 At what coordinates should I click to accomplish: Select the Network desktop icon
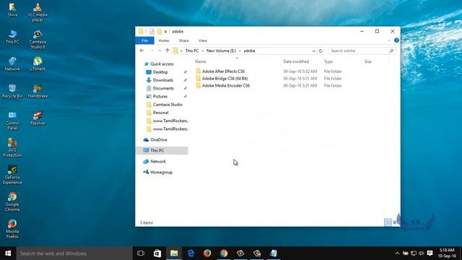pyautogui.click(x=12, y=64)
